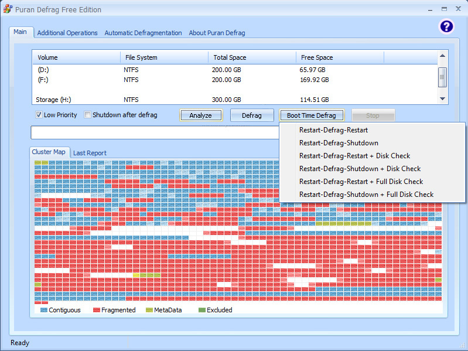Sort by the Free Space column header

click(340, 57)
